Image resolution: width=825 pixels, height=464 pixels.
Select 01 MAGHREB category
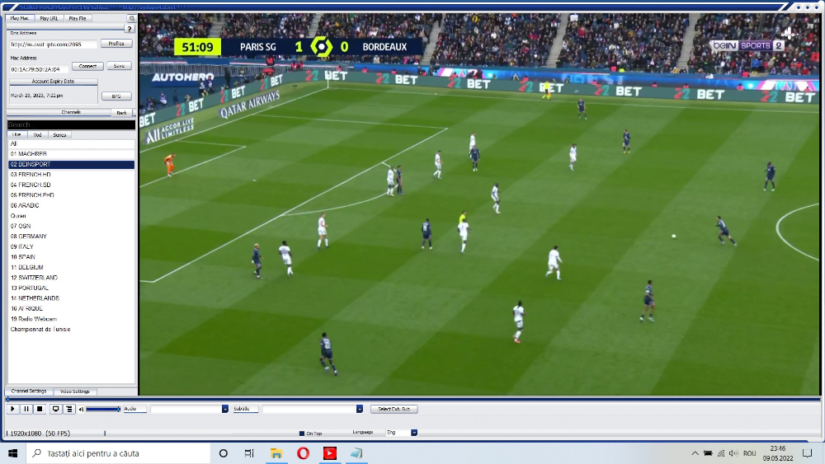click(71, 154)
